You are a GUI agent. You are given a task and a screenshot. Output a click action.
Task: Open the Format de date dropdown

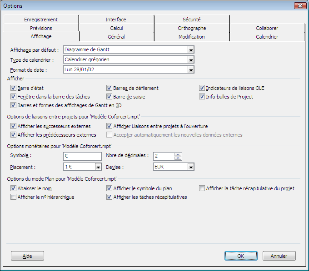point(191,69)
